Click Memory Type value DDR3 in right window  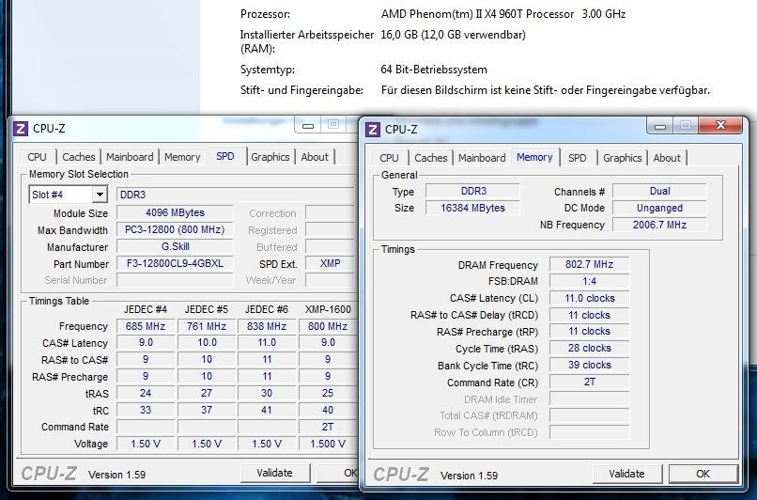[x=473, y=192]
